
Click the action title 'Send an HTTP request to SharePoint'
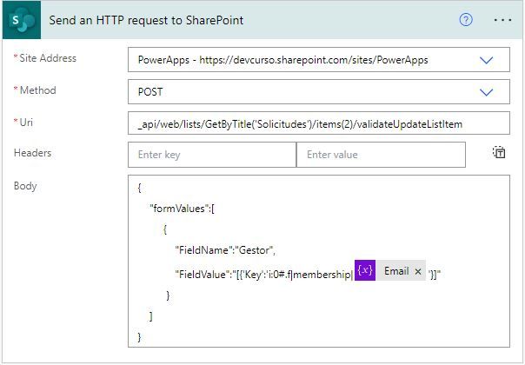pos(146,20)
